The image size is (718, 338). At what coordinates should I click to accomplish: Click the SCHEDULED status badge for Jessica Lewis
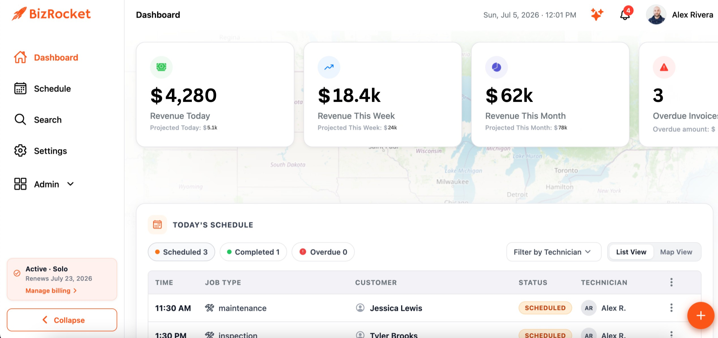(545, 308)
